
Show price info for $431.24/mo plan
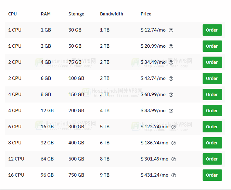[x=174, y=175]
